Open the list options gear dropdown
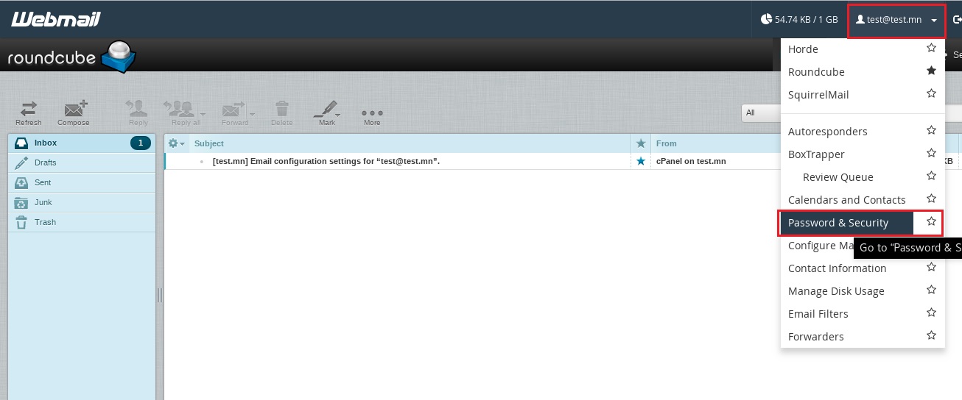This screenshot has width=962, height=400. pyautogui.click(x=177, y=143)
